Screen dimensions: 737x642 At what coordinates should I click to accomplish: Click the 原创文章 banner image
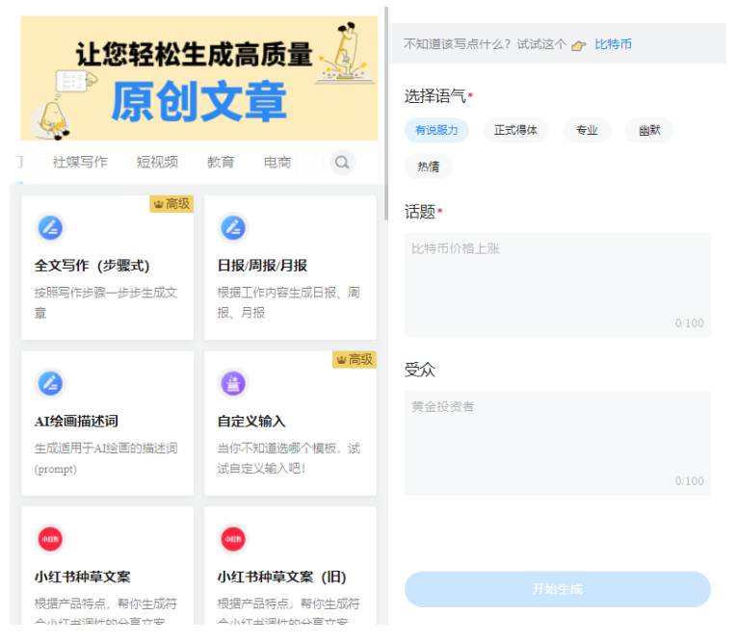point(199,78)
